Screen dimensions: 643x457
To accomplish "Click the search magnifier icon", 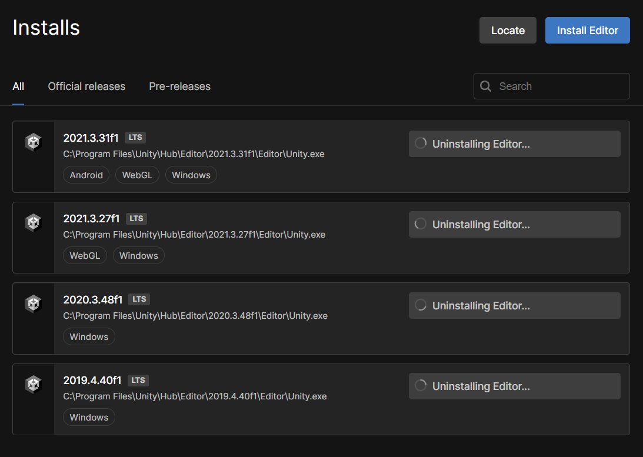I will click(485, 86).
